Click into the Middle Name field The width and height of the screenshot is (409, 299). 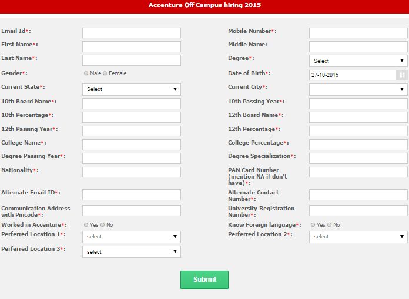coord(358,46)
